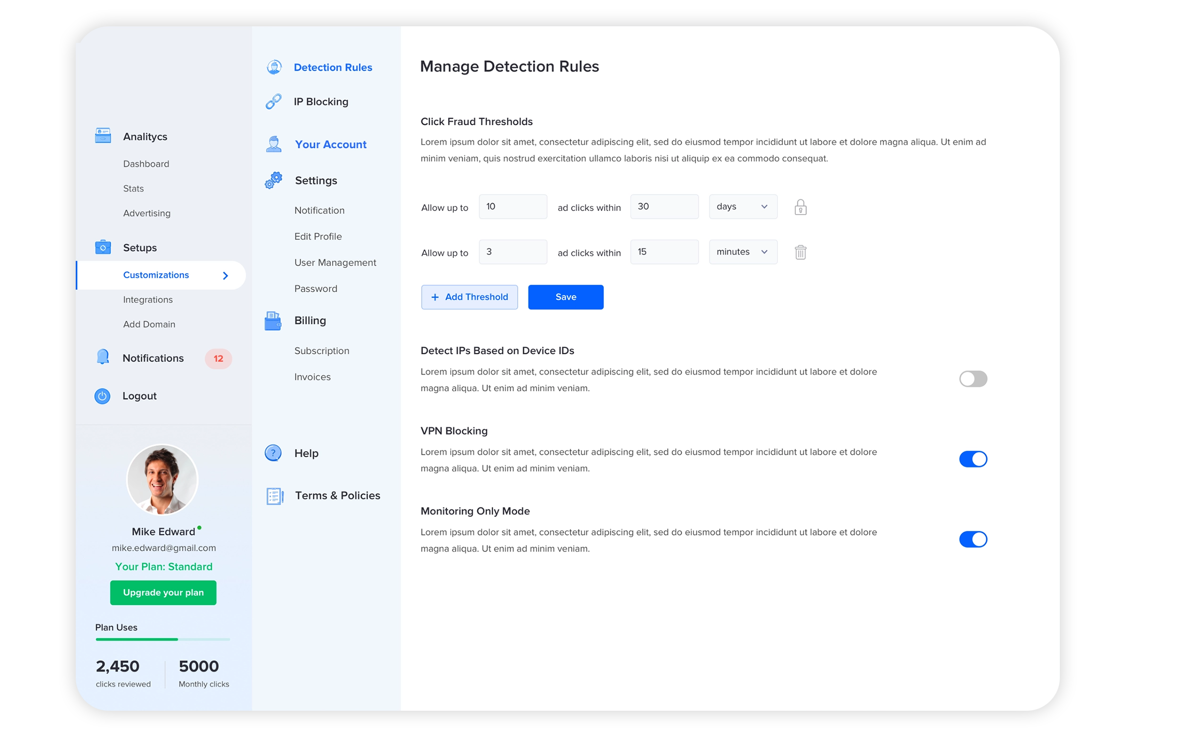Image resolution: width=1181 pixels, height=735 pixels.
Task: Click the lock icon beside days threshold
Action: click(x=800, y=207)
